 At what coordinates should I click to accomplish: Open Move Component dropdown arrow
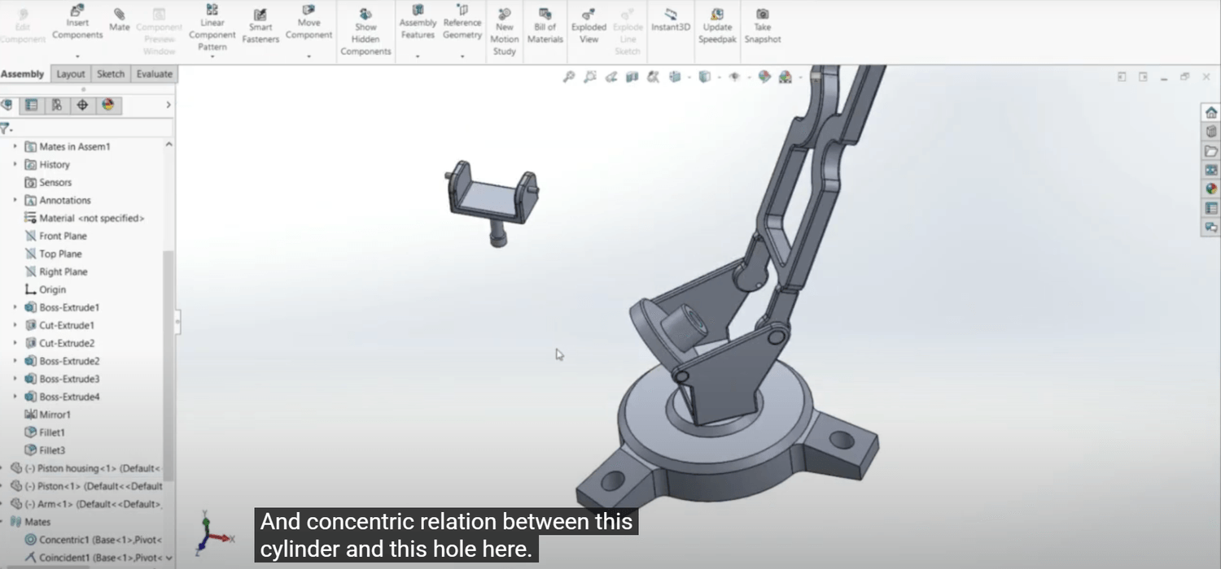click(309, 57)
